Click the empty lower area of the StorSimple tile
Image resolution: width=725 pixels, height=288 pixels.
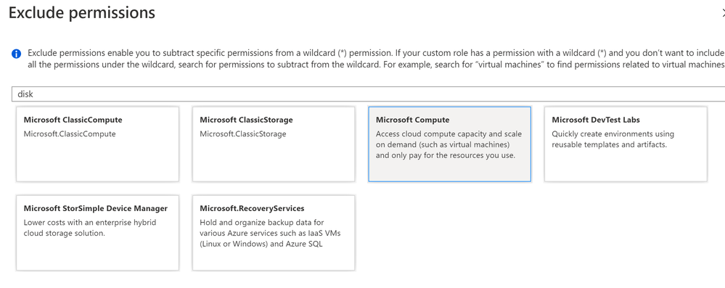pyautogui.click(x=97, y=254)
